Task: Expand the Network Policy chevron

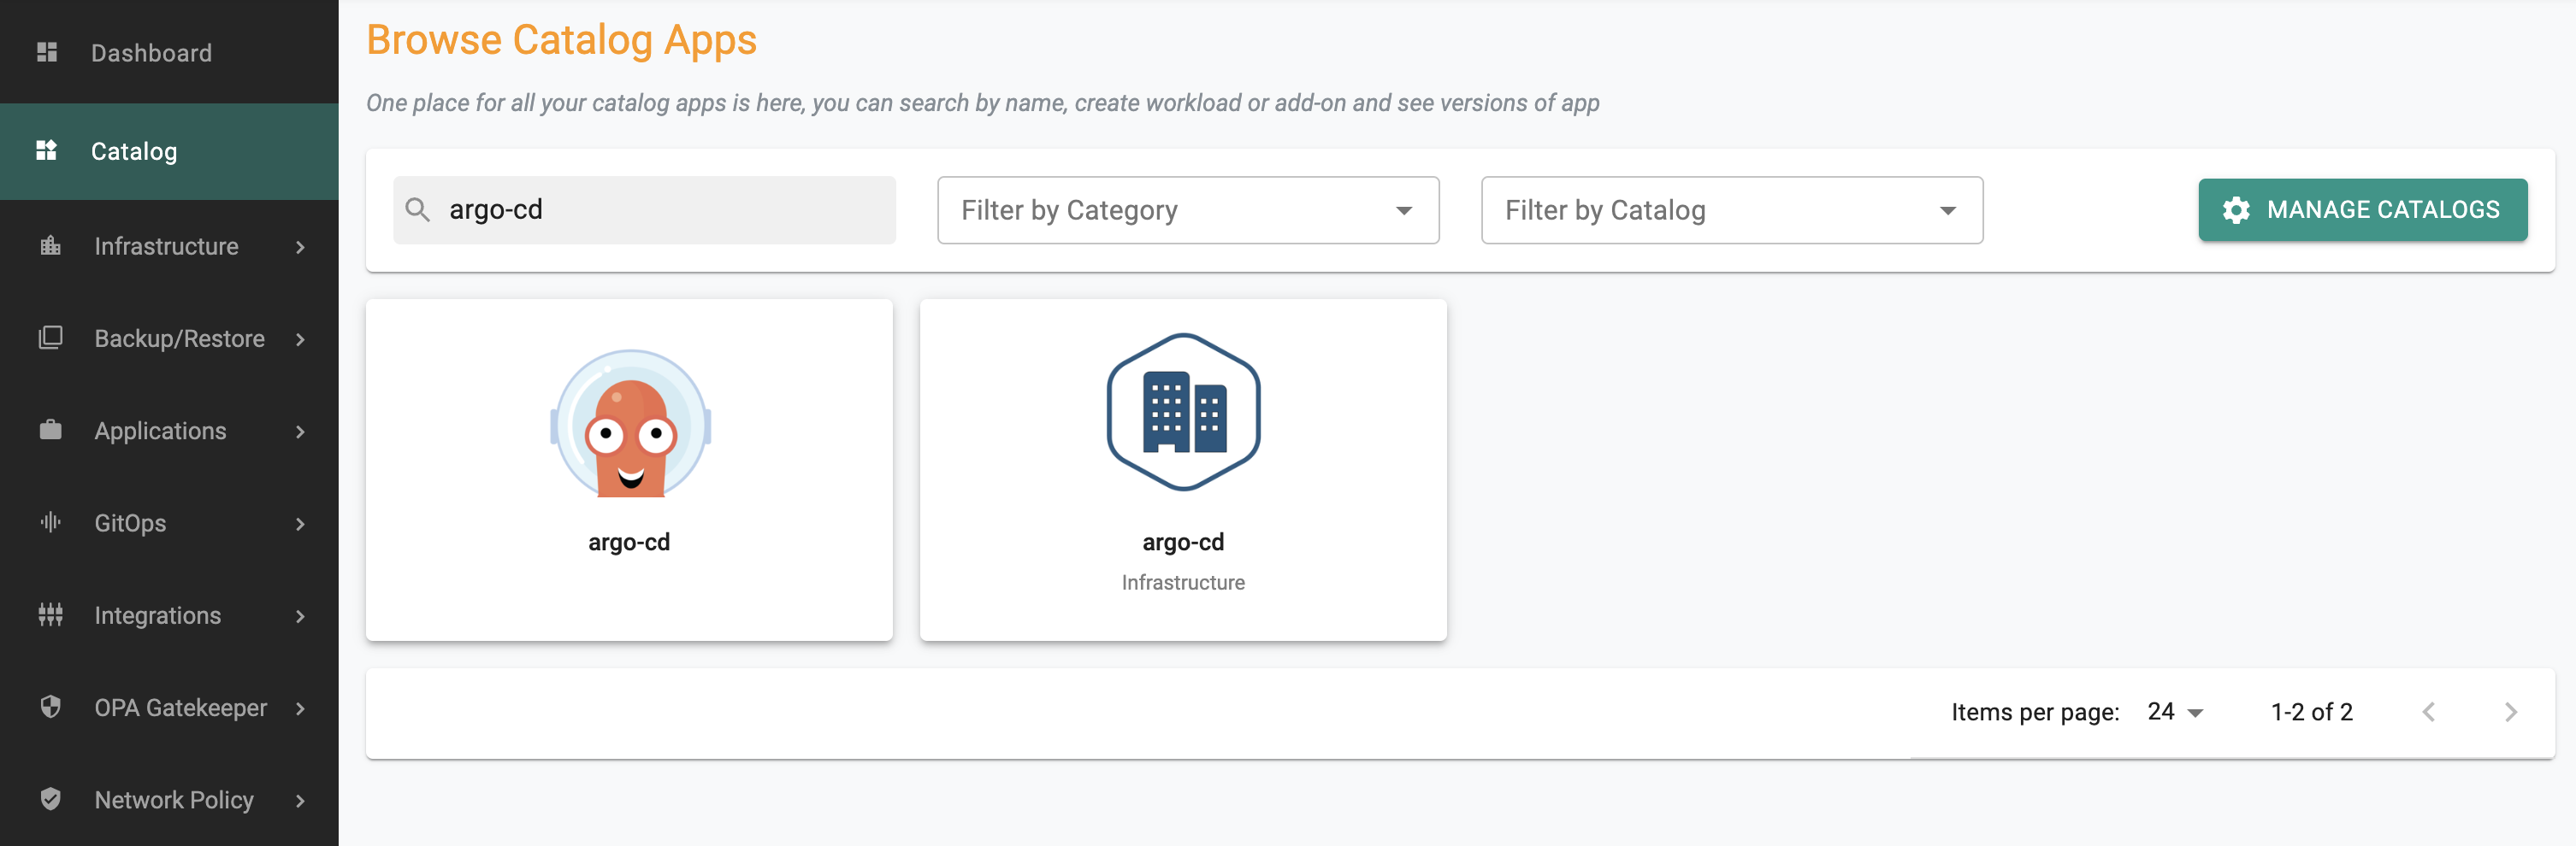Action: (300, 800)
